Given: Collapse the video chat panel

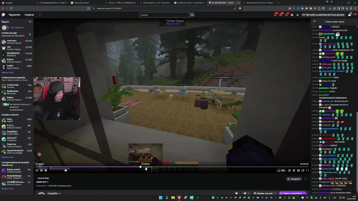Looking at the screenshot, I should (314, 21).
